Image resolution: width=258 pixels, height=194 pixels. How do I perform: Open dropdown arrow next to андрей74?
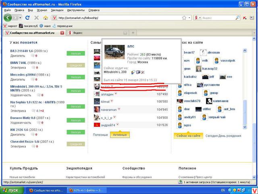(117, 124)
